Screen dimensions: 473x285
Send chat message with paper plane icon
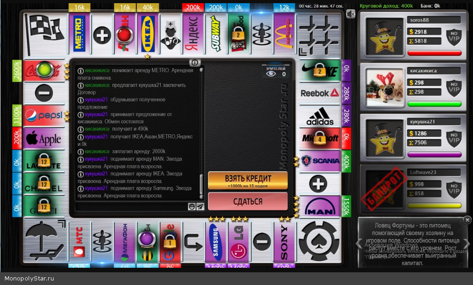point(200,206)
